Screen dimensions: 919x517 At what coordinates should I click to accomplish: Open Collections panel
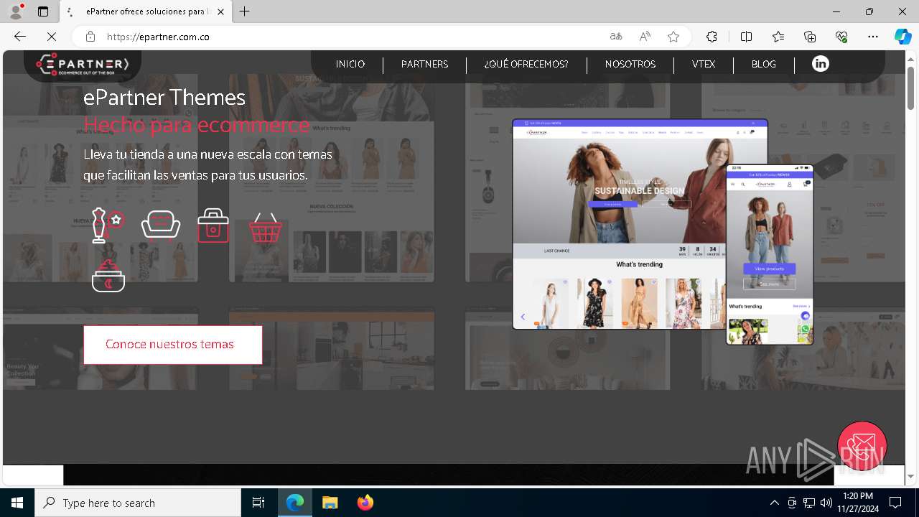pyautogui.click(x=810, y=37)
